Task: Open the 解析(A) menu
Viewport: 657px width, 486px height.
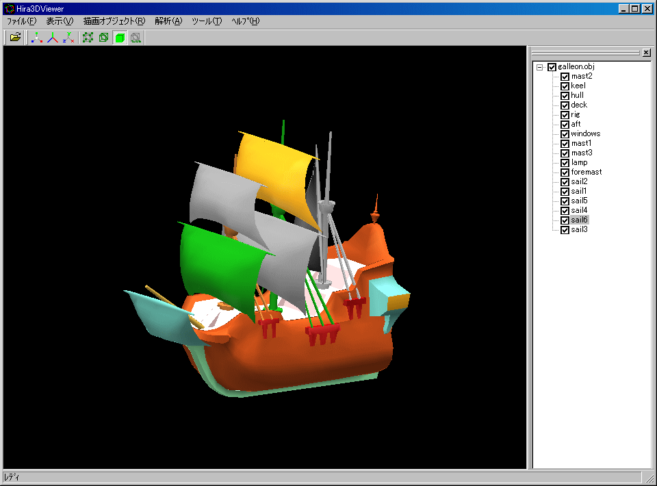Action: (168, 21)
